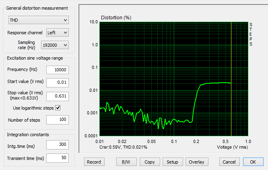Click the 0.0001 distortion axis value

[x=91, y=136]
